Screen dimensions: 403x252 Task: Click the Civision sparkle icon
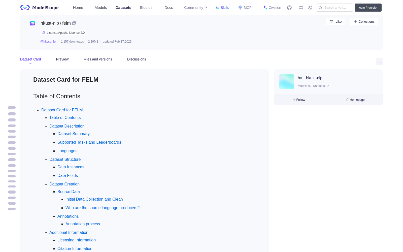click(x=265, y=8)
